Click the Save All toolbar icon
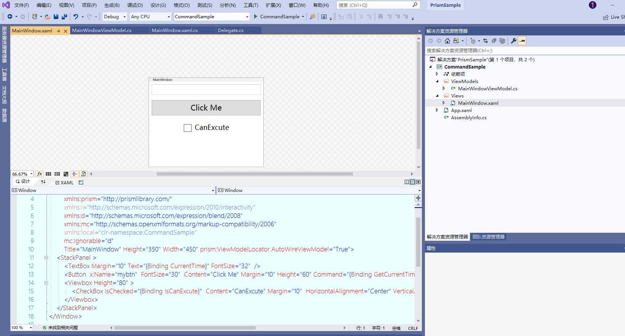 tap(64, 16)
